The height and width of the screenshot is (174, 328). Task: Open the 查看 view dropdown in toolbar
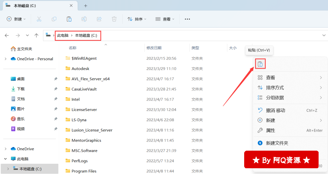[165, 19]
